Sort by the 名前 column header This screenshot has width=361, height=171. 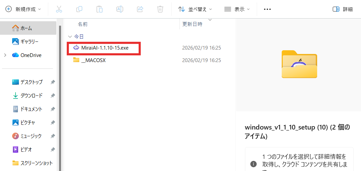point(83,24)
